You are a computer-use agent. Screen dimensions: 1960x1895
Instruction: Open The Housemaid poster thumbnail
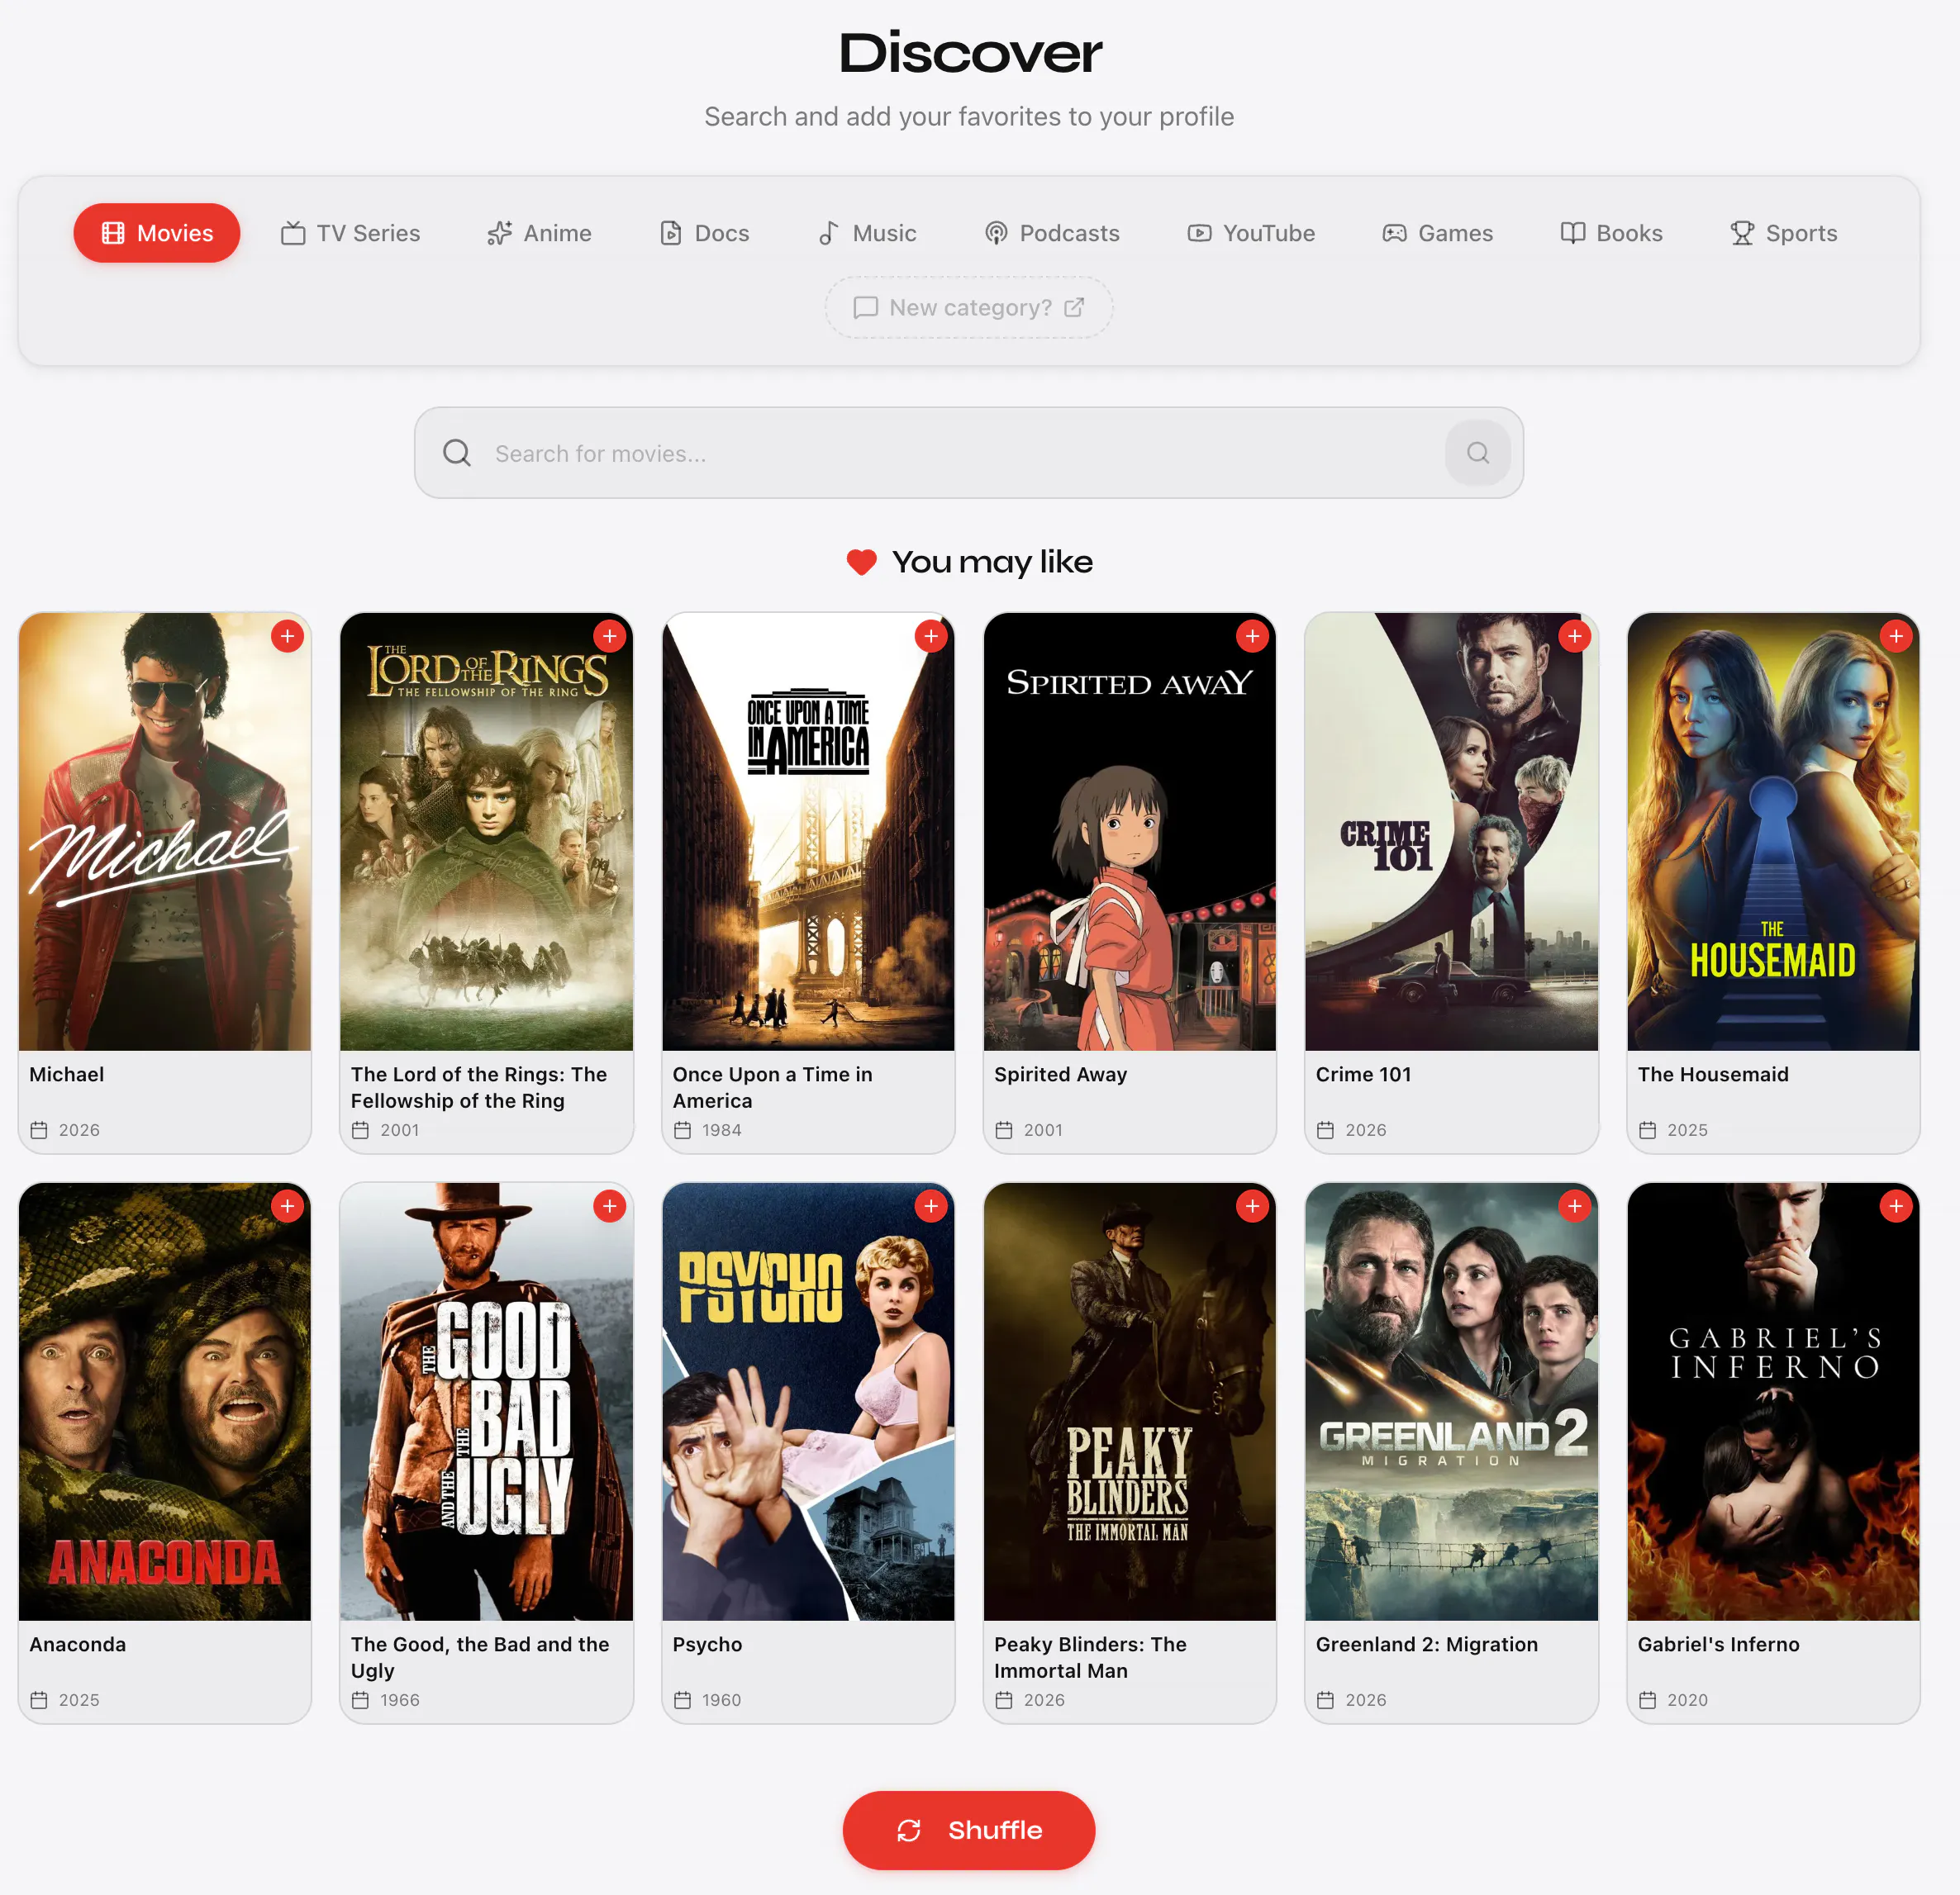tap(1773, 832)
